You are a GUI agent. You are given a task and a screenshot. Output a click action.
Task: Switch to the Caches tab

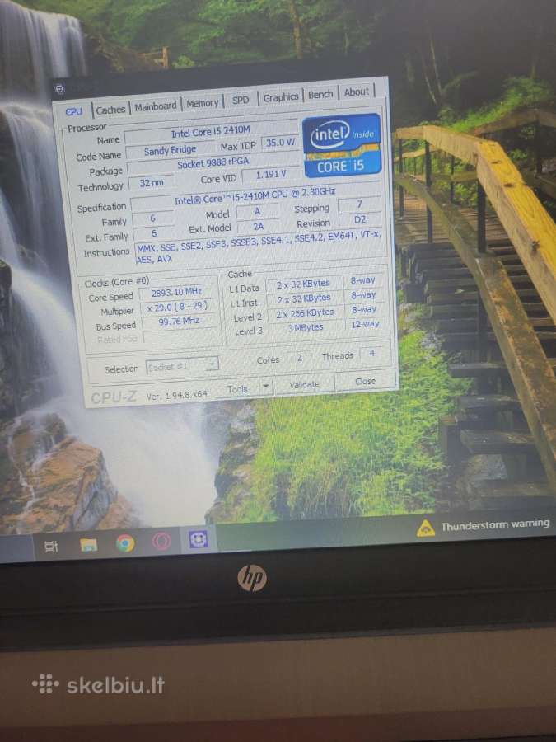(110, 110)
